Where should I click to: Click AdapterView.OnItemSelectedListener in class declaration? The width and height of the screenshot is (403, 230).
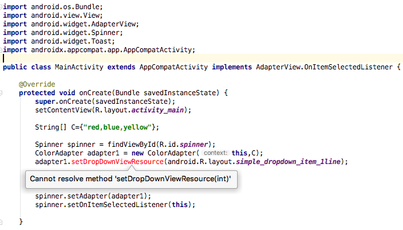324,67
